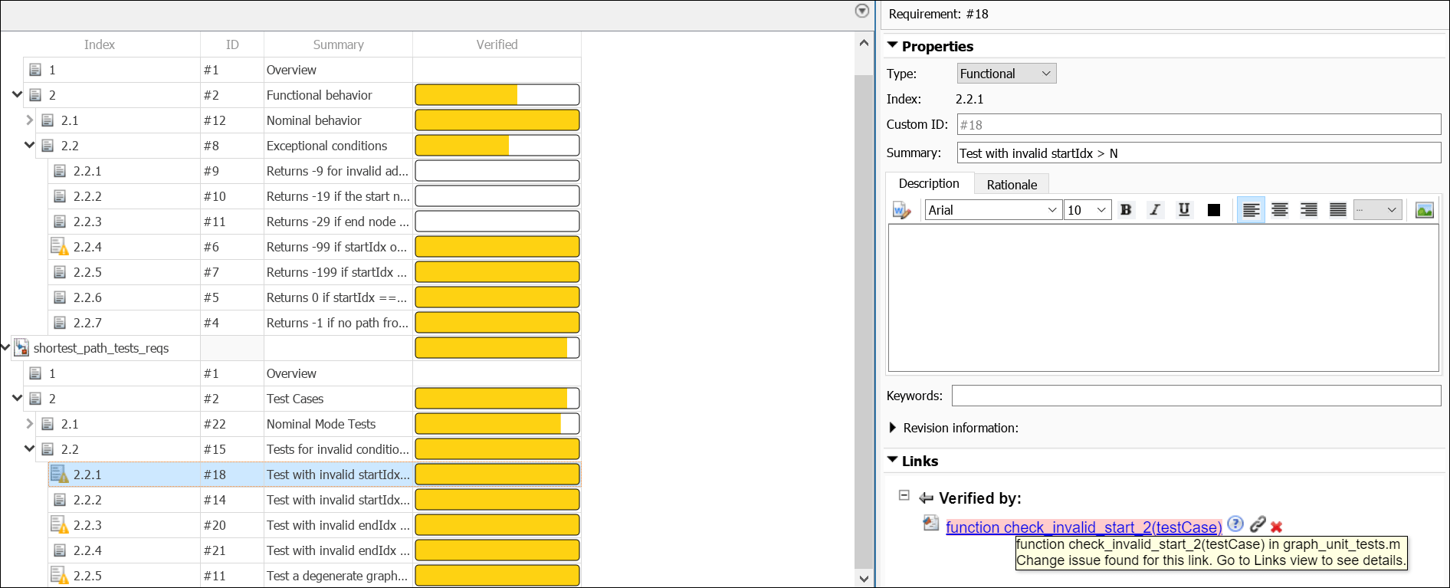1450x588 pixels.
Task: Expand Revision information section
Action: click(x=893, y=428)
